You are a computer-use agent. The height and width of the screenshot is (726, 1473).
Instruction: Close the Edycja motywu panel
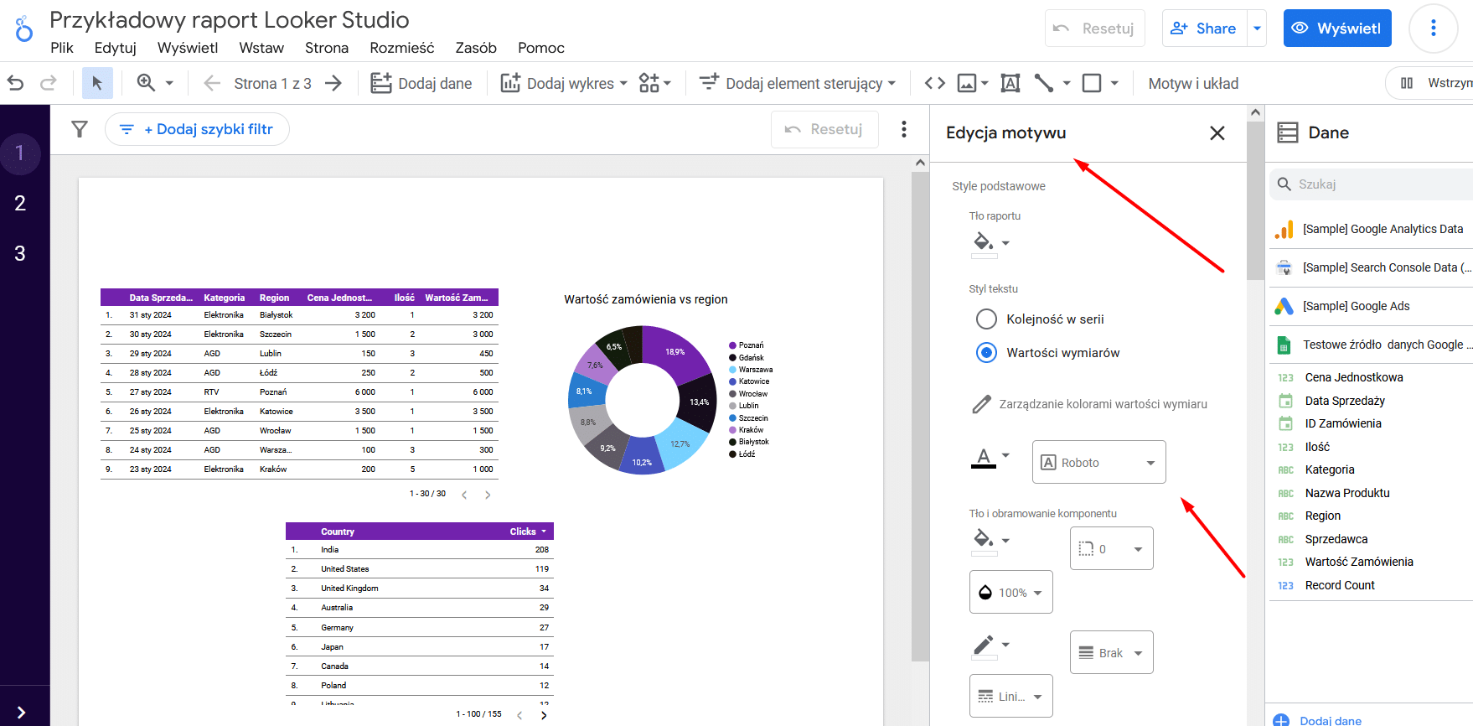tap(1217, 132)
